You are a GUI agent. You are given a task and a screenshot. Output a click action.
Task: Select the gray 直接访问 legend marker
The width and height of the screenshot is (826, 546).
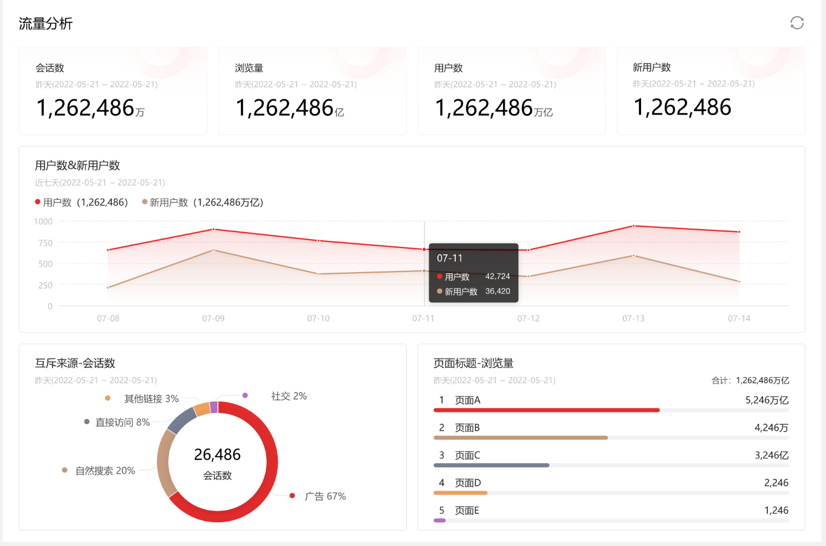(87, 422)
